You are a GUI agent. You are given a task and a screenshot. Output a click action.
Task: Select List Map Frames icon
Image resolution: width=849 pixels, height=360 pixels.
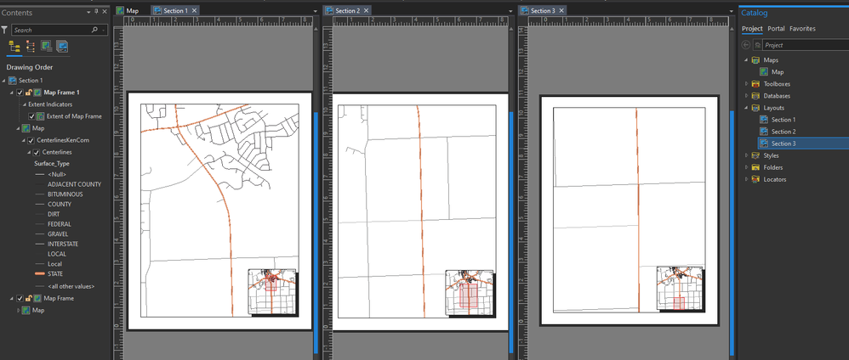coord(47,47)
